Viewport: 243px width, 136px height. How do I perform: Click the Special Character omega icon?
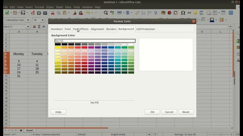183,13
